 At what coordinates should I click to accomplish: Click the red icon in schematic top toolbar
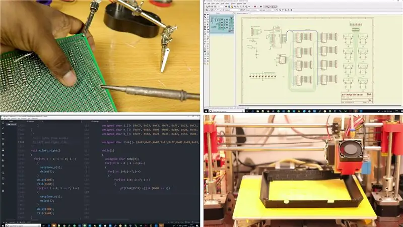255,7
